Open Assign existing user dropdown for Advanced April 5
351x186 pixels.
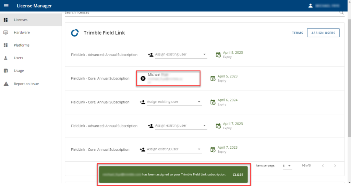181,54
